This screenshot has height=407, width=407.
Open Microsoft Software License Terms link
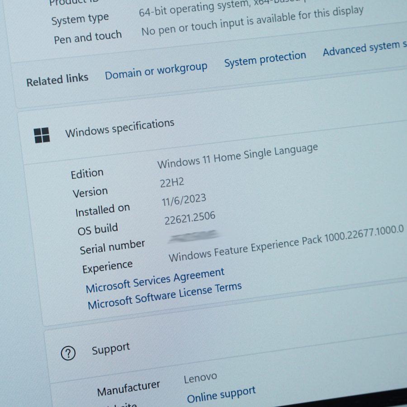pyautogui.click(x=165, y=296)
